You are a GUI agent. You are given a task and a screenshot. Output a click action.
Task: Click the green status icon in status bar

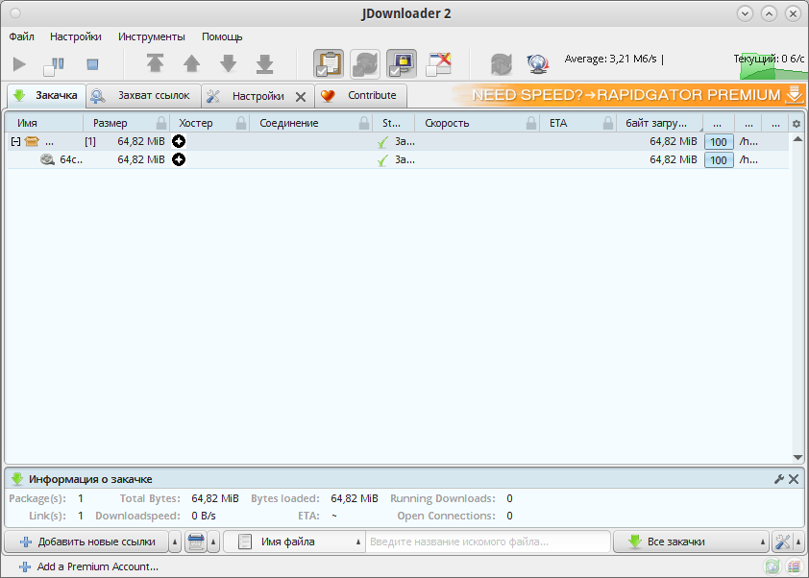click(772, 566)
